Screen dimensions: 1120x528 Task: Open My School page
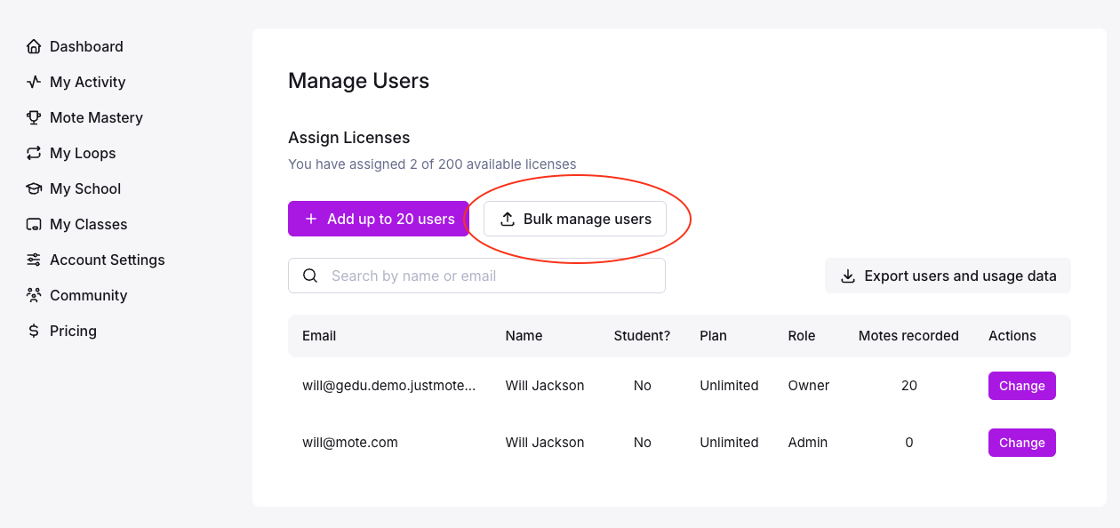(x=85, y=188)
